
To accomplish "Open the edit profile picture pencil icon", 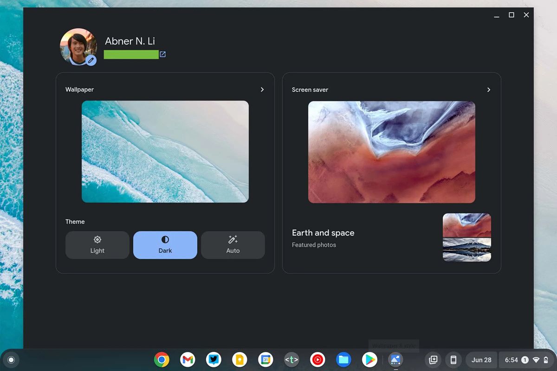I will click(91, 60).
